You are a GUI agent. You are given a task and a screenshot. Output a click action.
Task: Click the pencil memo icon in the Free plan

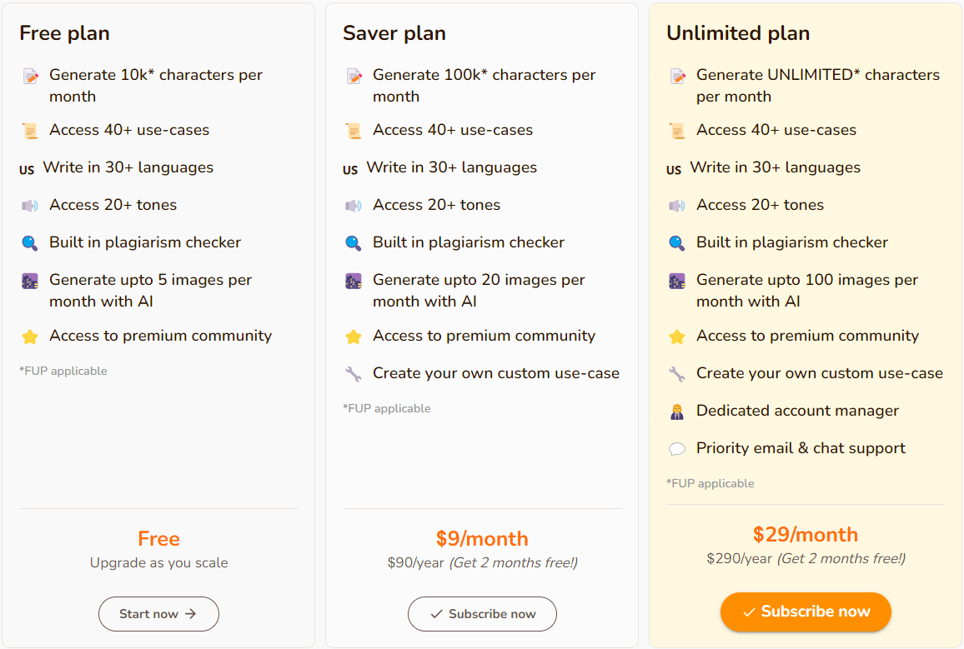coord(30,76)
